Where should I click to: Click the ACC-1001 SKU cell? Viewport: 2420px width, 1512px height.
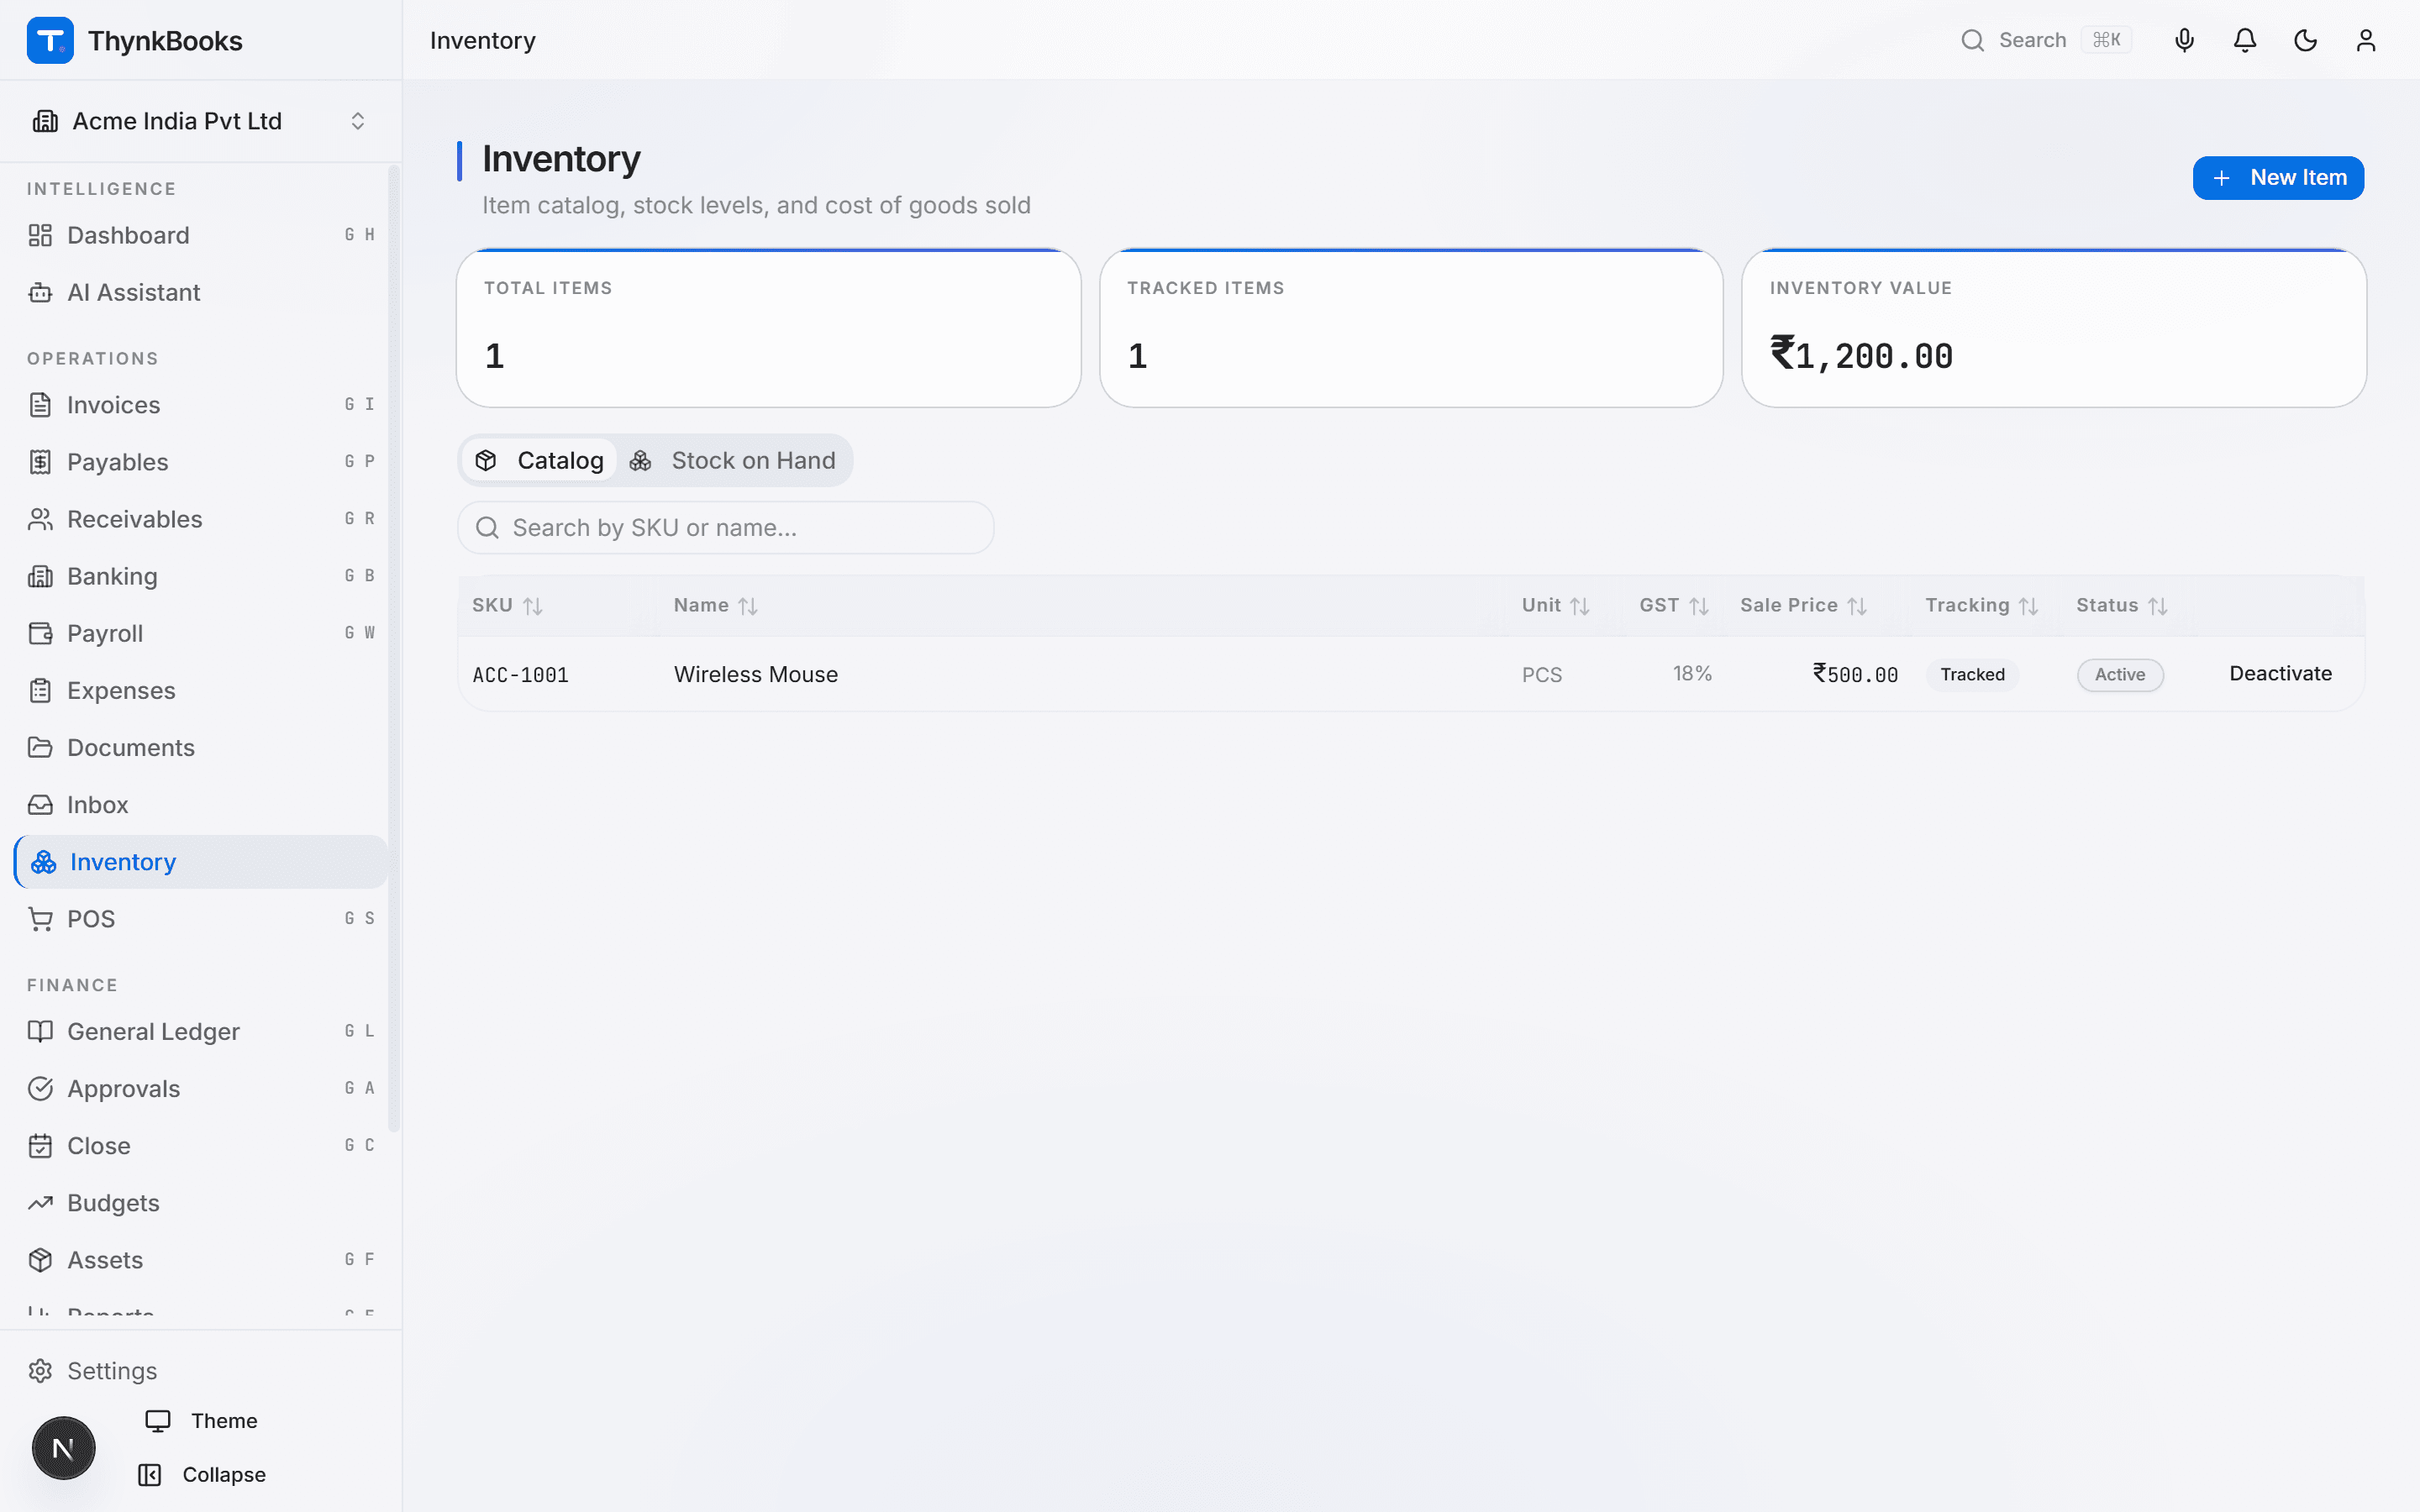pos(520,675)
